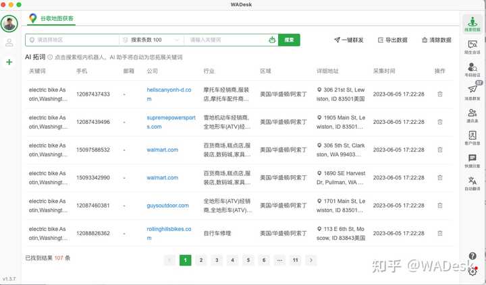Open the guysoutdoor.com link
This screenshot has width=486, height=285.
coord(167,205)
